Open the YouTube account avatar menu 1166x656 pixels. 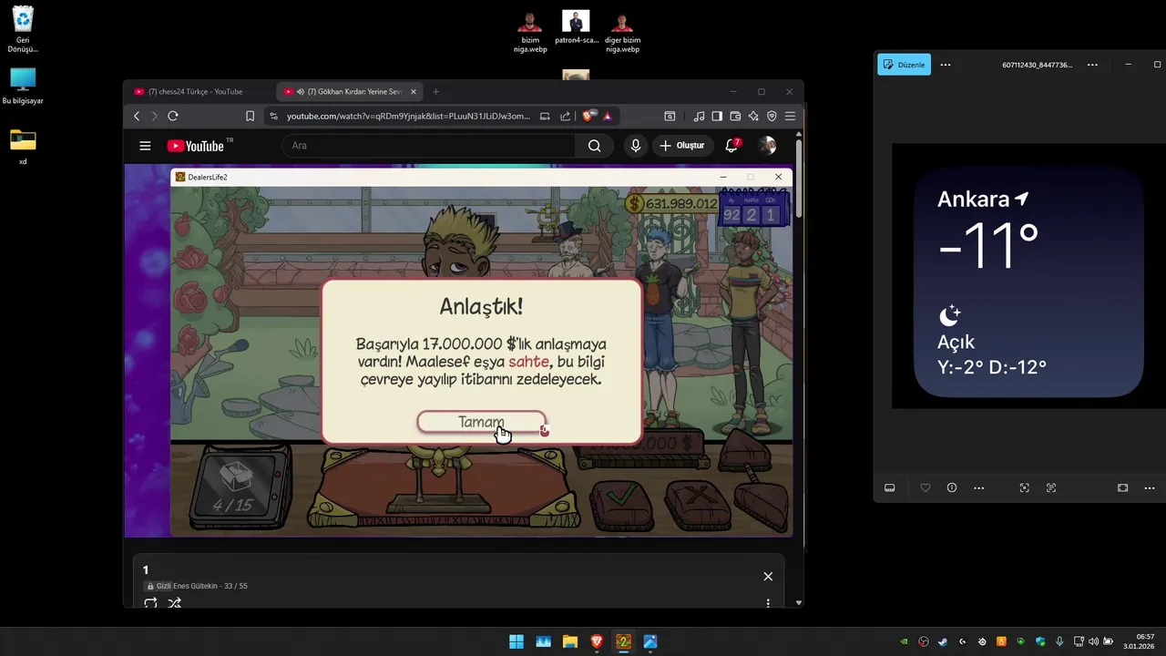pyautogui.click(x=768, y=146)
